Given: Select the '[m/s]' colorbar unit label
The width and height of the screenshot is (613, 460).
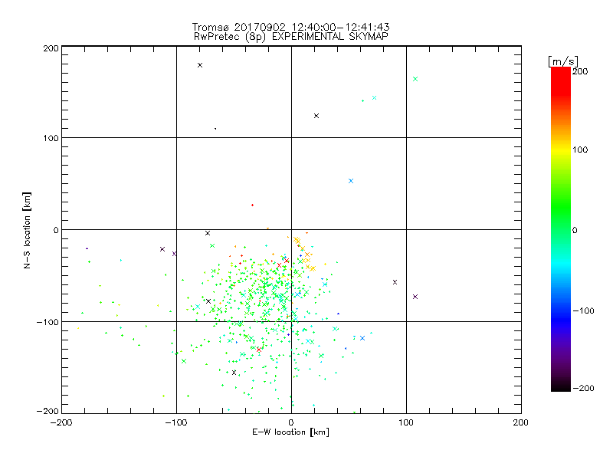Looking at the screenshot, I should point(562,61).
